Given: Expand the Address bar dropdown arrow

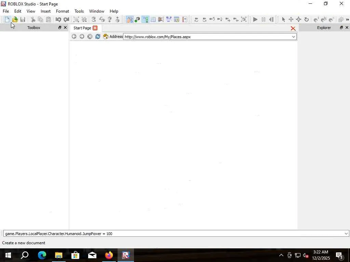Looking at the screenshot, I should point(294,37).
